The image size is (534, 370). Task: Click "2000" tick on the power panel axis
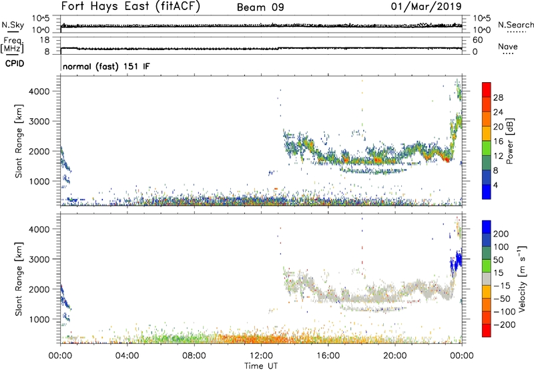pos(39,151)
